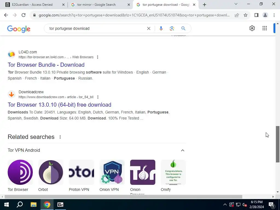Click the Downloadcrew site favicon
The image size is (280, 210).
tap(11, 94)
